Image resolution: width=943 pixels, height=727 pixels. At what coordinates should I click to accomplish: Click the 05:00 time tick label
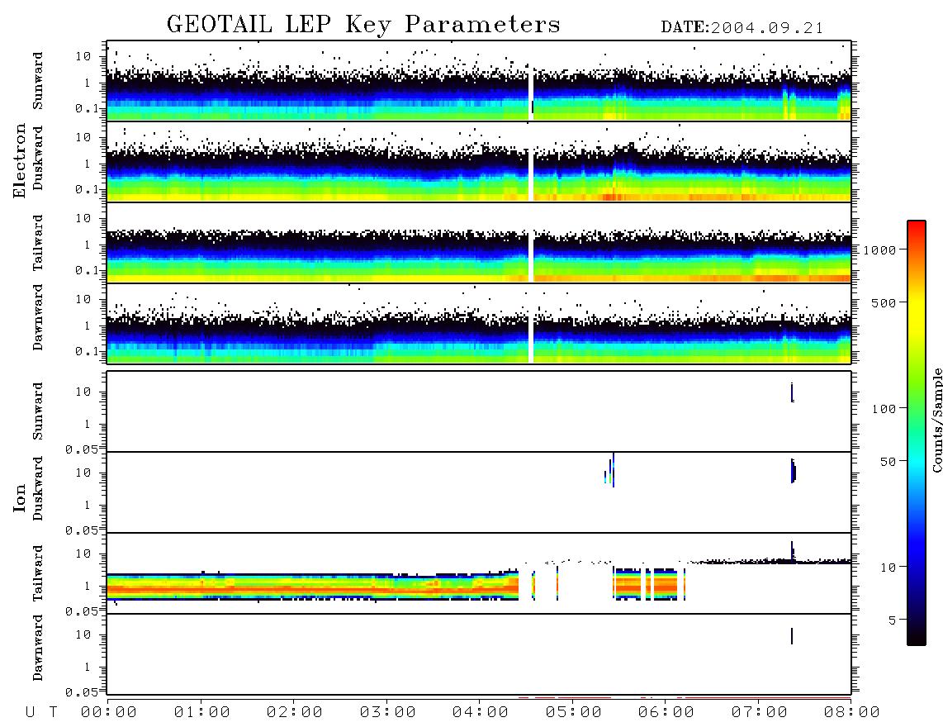point(574,713)
